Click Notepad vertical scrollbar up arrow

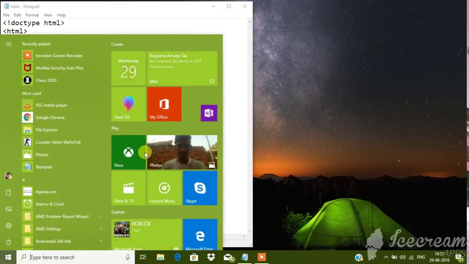click(250, 22)
